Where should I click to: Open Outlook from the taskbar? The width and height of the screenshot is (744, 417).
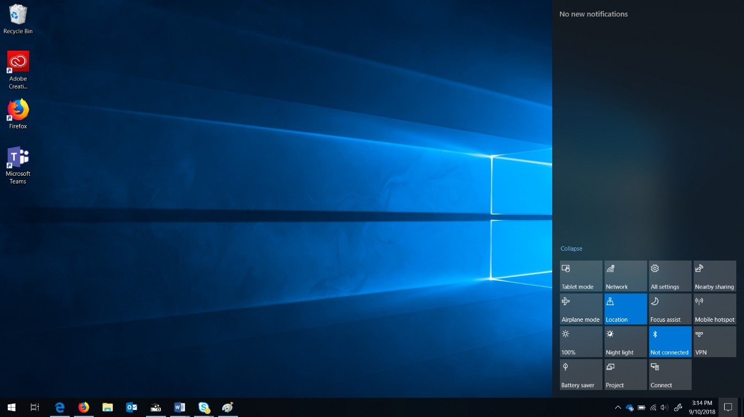[132, 408]
